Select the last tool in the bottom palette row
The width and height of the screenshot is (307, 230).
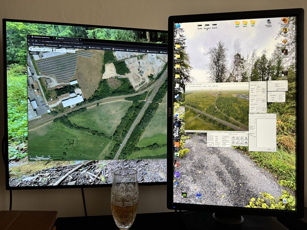tap(246, 143)
